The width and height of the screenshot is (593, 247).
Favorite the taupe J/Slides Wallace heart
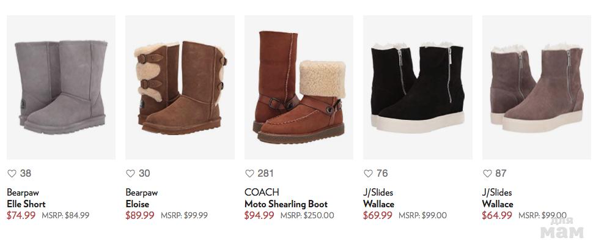coord(487,174)
